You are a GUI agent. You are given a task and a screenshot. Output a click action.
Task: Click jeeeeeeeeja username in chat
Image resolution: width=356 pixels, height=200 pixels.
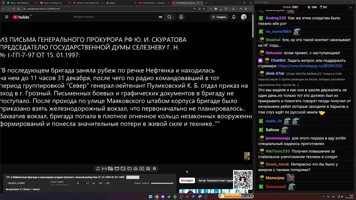[x=278, y=138]
